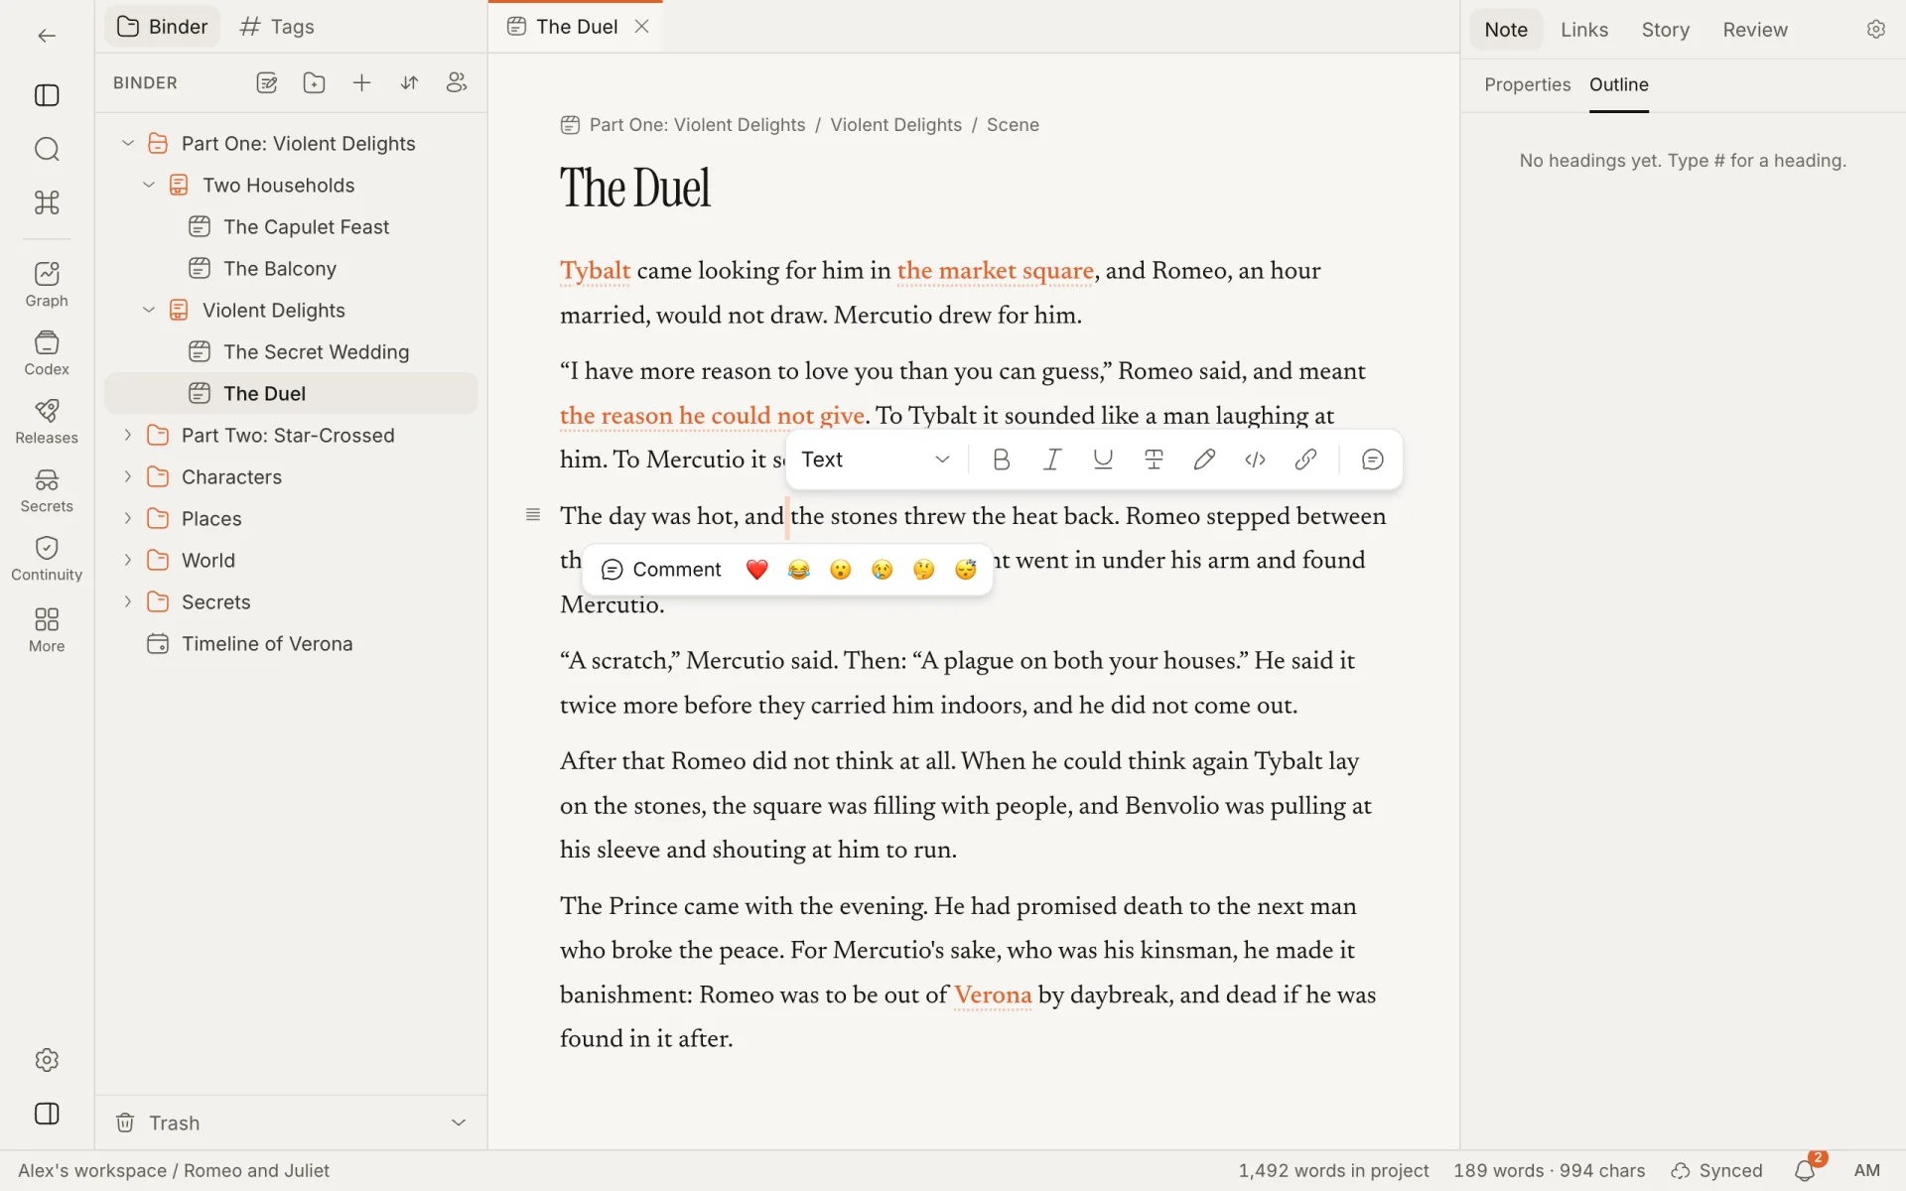
Task: Collapse Part One: Violent Delights folder
Action: 128,144
